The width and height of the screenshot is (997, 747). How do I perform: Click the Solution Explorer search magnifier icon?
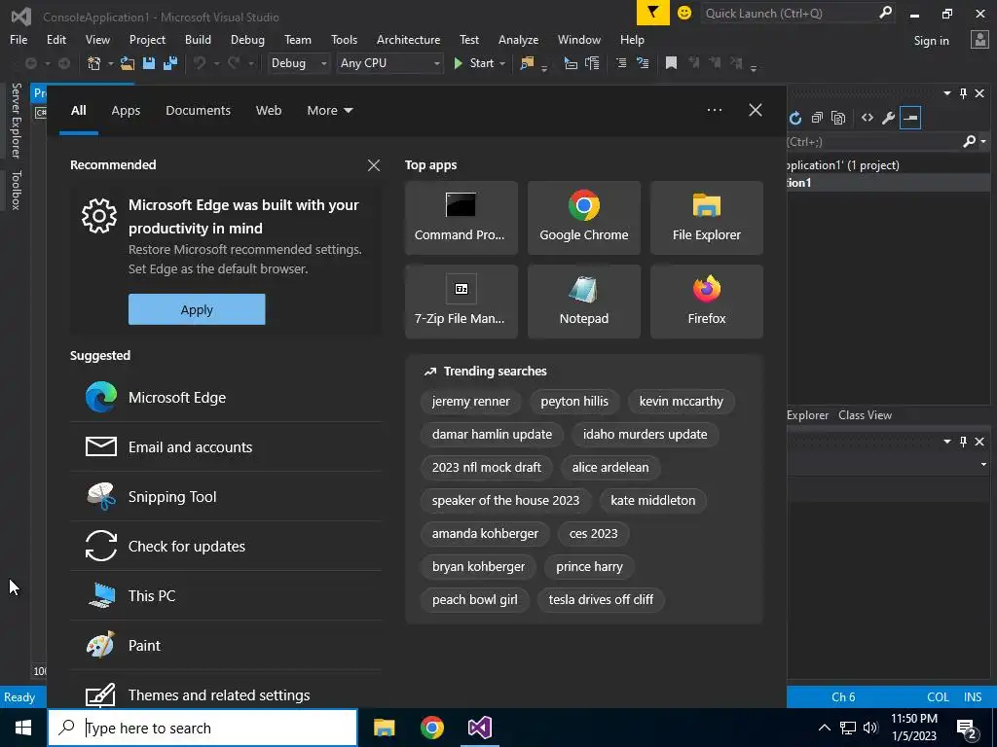point(969,141)
